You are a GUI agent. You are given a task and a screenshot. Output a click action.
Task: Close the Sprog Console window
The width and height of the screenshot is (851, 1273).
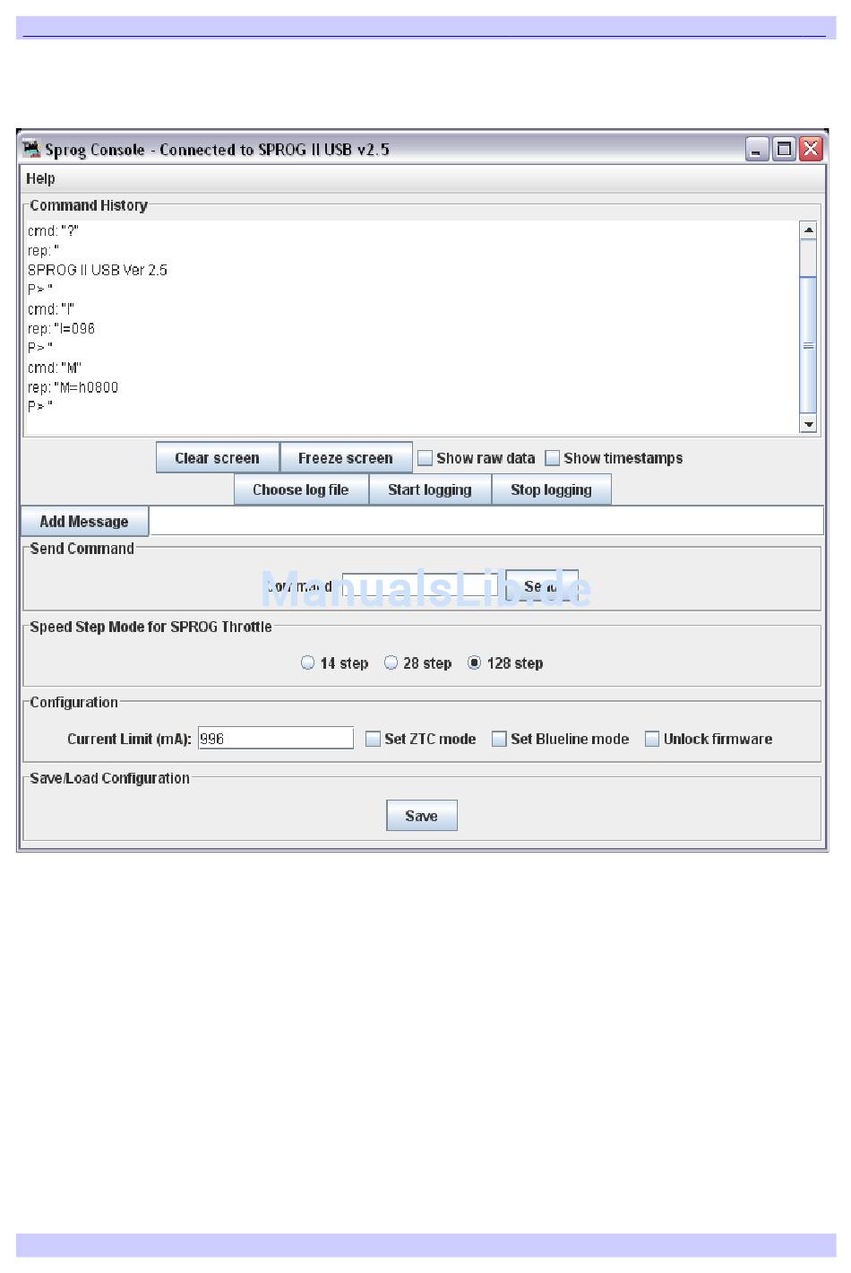pos(811,150)
